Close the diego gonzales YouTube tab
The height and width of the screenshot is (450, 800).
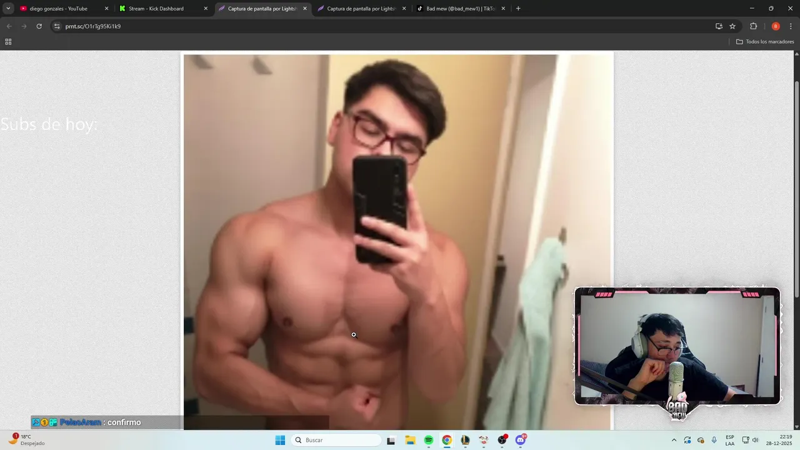pos(106,9)
